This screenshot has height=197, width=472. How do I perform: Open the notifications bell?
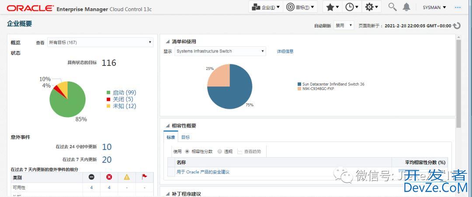point(406,7)
